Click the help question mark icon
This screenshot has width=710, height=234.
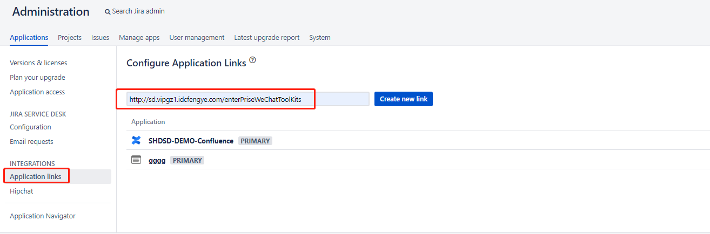pos(252,60)
